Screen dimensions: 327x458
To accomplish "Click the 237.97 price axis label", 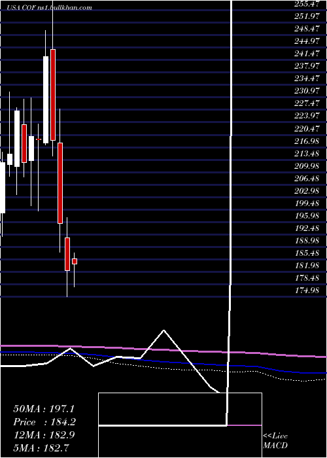I will point(307,66).
